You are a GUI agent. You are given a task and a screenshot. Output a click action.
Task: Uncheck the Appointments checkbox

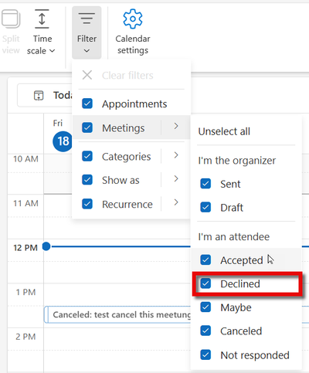87,103
